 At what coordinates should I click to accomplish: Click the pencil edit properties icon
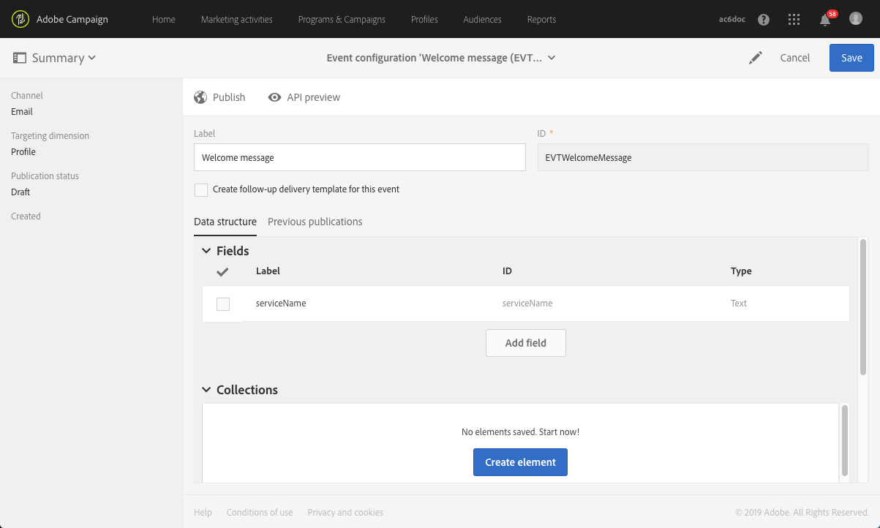pos(756,58)
